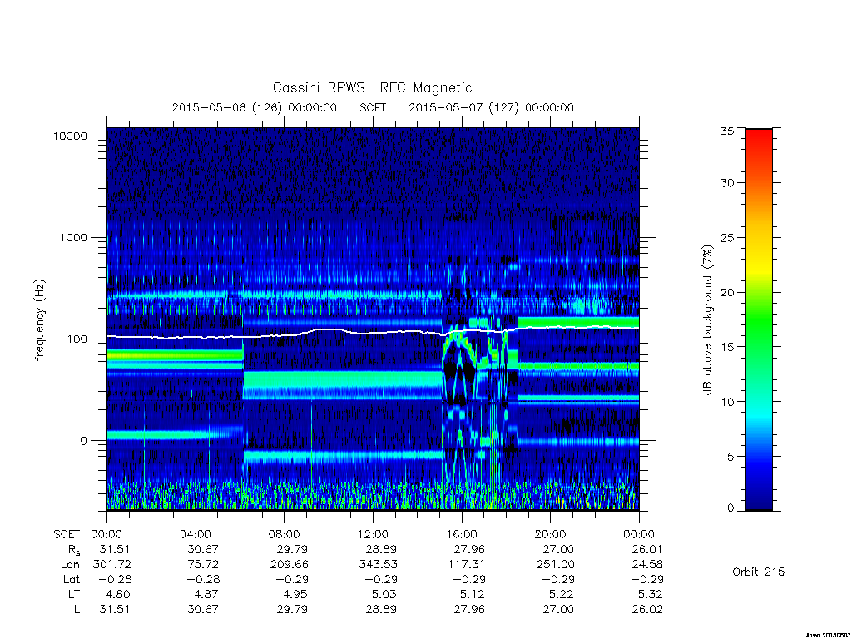Click the LT value "5.32"
Screen dimensions: 852x639
(651, 594)
